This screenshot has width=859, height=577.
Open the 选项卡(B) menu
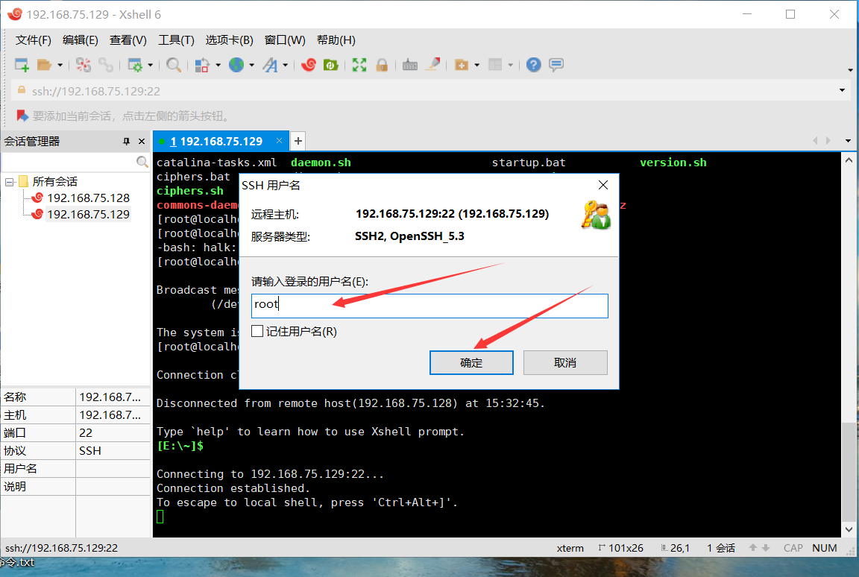coord(229,40)
